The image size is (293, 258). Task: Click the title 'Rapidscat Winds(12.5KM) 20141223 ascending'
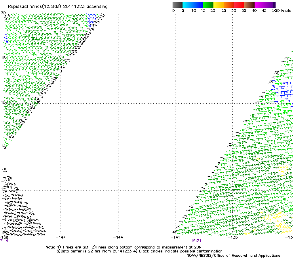[58, 7]
